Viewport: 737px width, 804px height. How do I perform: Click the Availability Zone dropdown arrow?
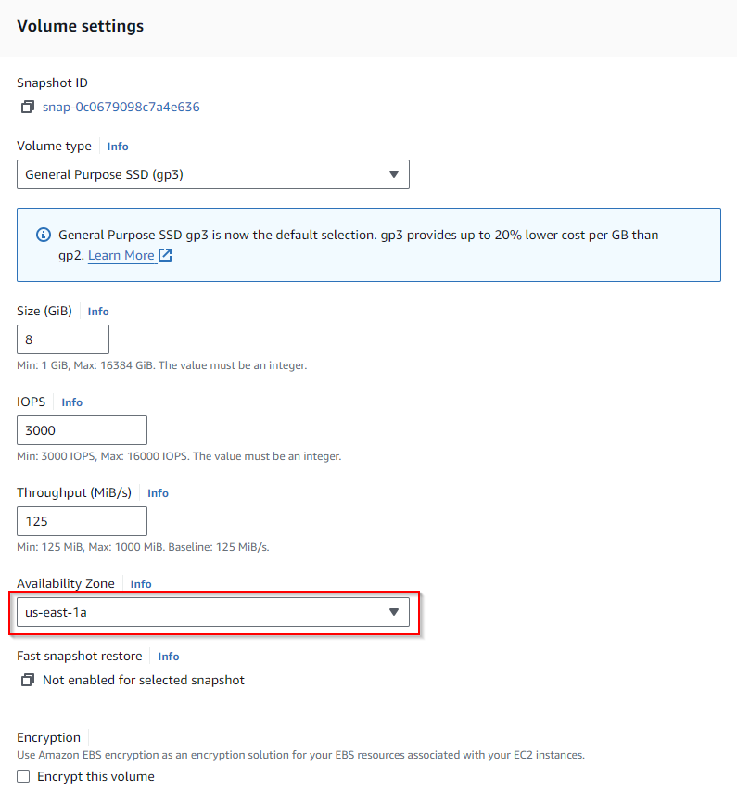pos(393,612)
